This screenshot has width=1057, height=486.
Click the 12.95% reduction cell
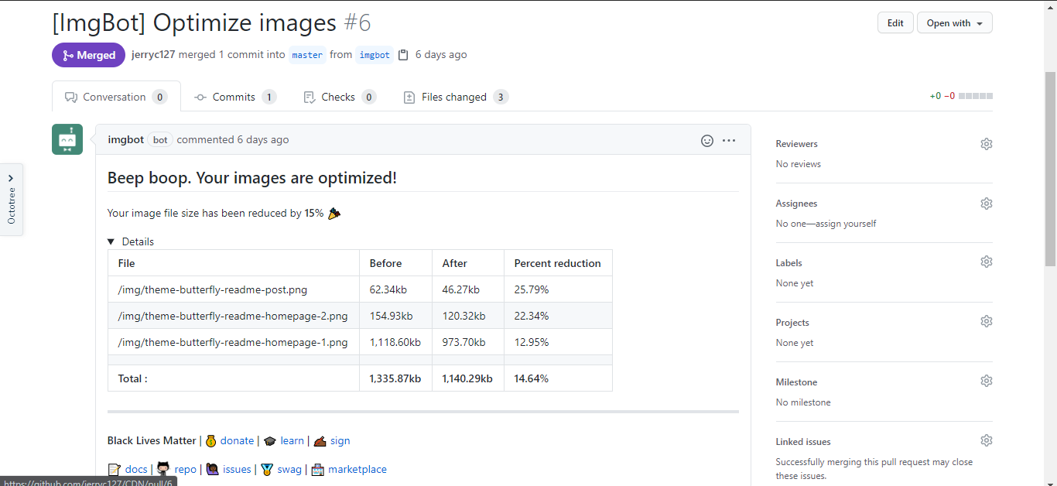558,342
